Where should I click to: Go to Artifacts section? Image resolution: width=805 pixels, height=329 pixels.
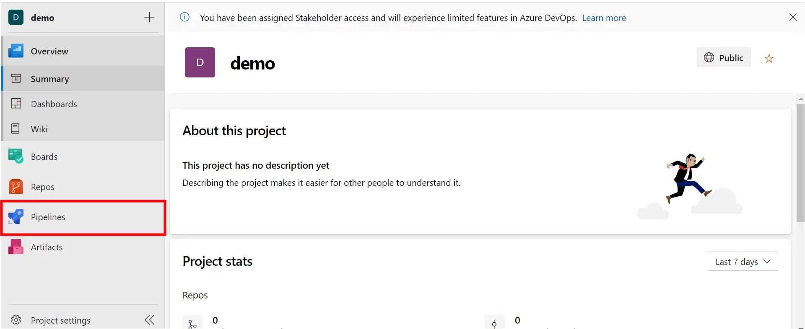pos(83,247)
